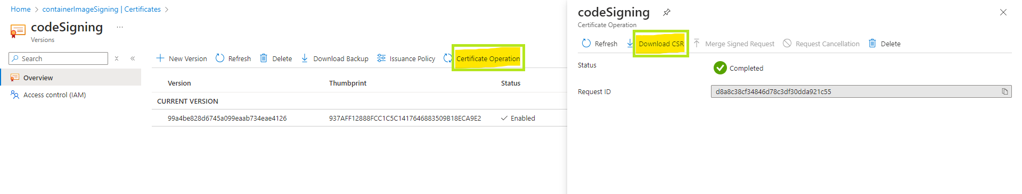Click the Overview menu icon
This screenshot has width=1022, height=194.
(15, 78)
